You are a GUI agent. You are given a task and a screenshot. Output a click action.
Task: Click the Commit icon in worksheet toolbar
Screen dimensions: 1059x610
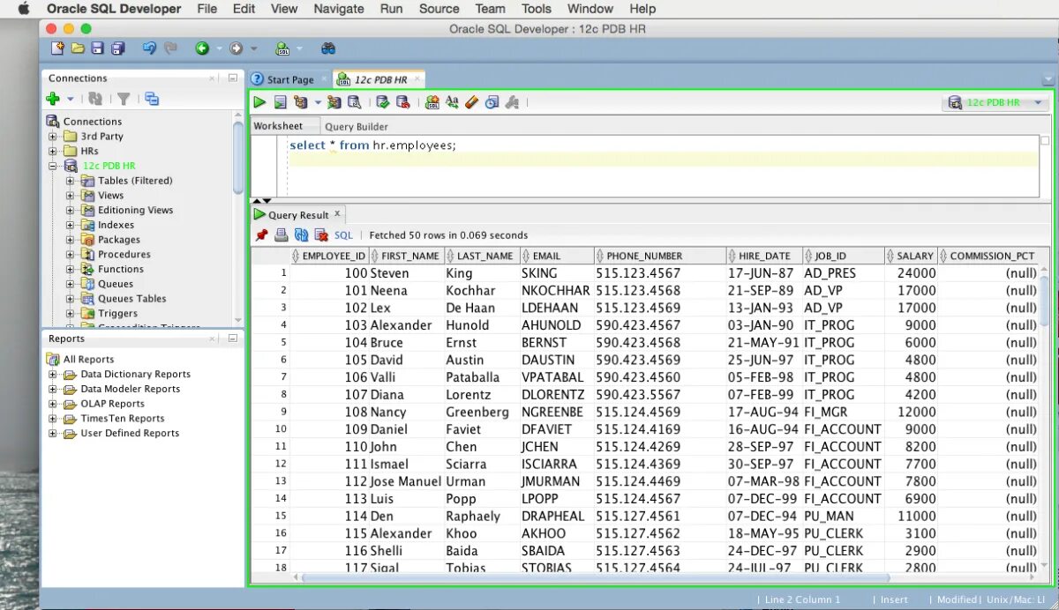[383, 102]
